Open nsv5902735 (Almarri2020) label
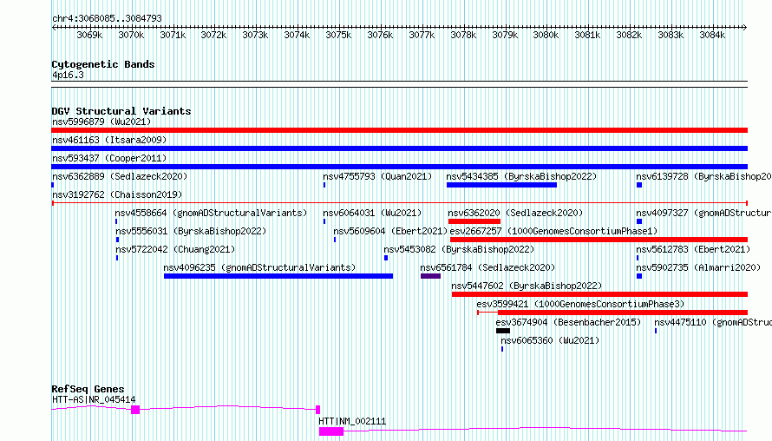772x441 pixels. [698, 267]
